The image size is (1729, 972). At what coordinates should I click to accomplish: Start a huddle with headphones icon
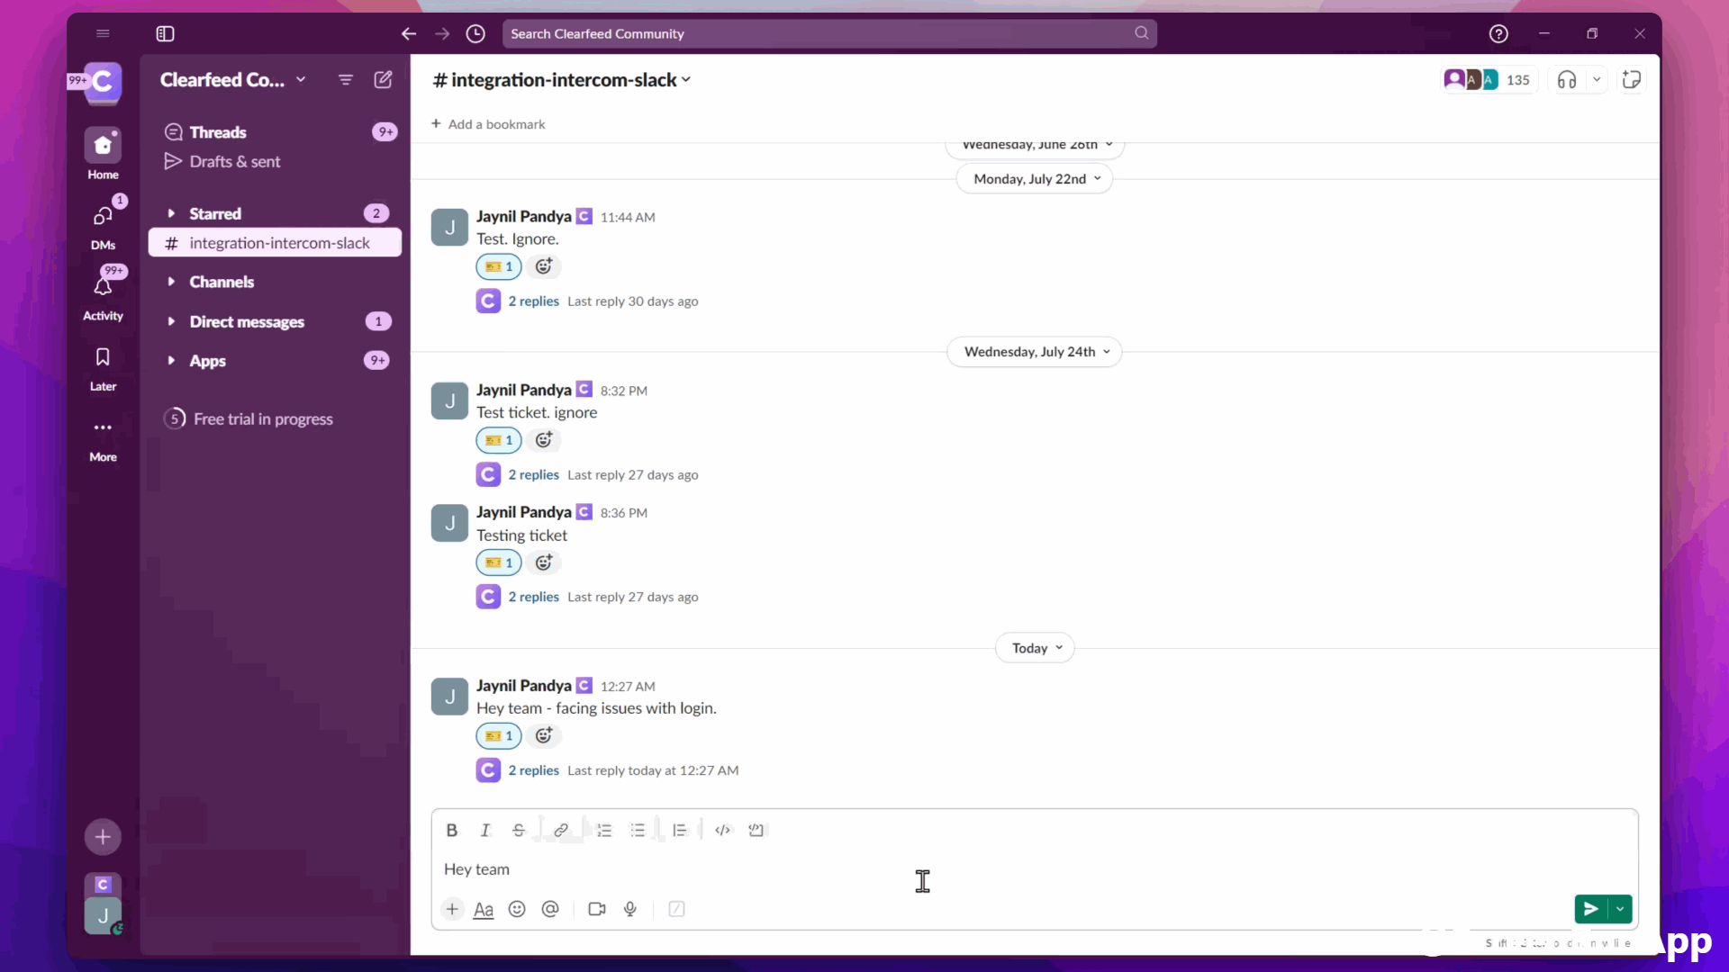pyautogui.click(x=1567, y=80)
